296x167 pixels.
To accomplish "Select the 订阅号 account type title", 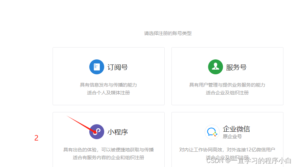I will (x=117, y=67).
